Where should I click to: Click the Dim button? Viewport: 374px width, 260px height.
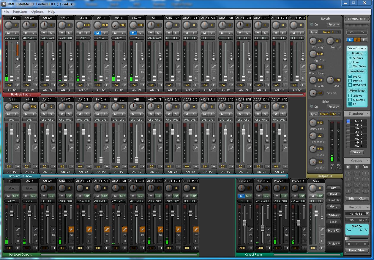point(334,188)
